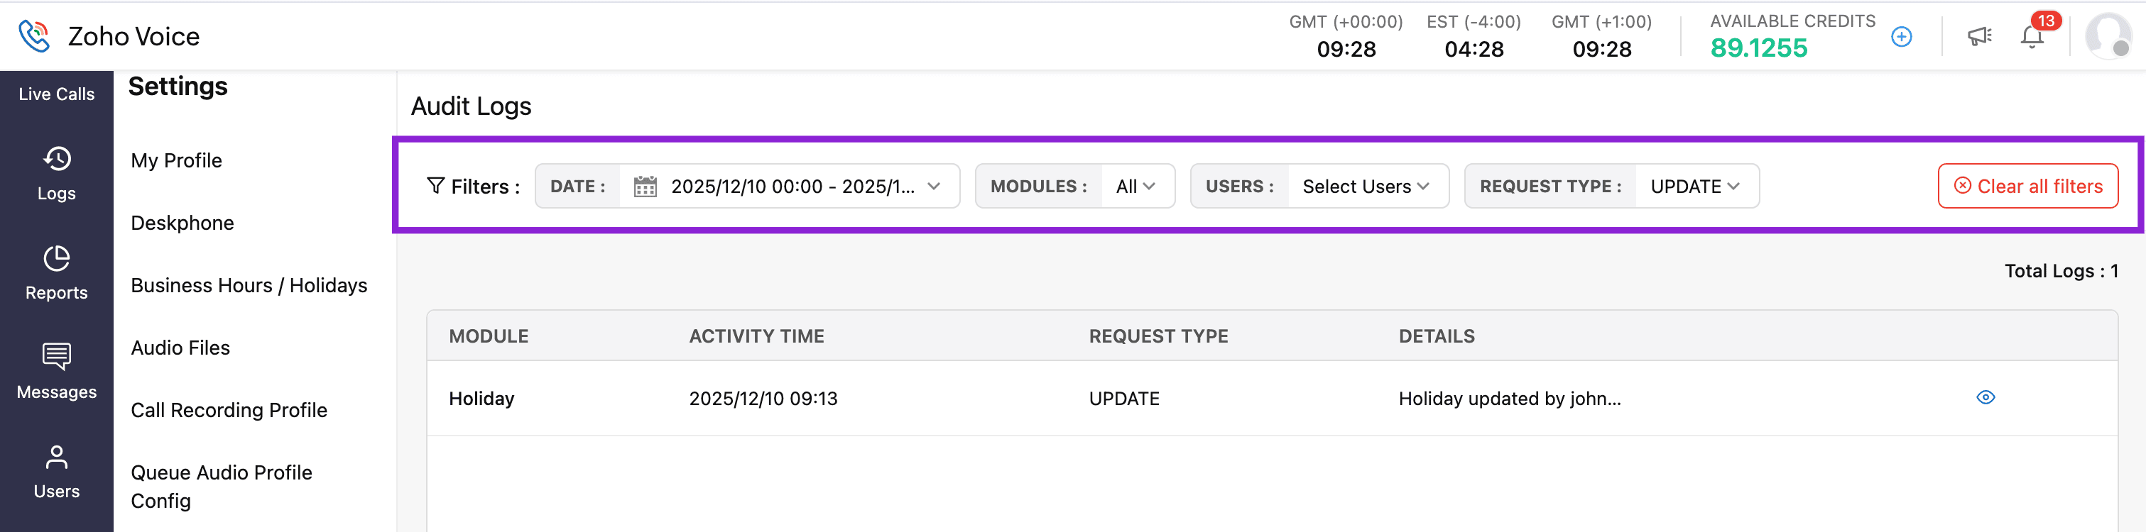Open My Profile settings
Image resolution: width=2146 pixels, height=532 pixels.
coord(177,161)
